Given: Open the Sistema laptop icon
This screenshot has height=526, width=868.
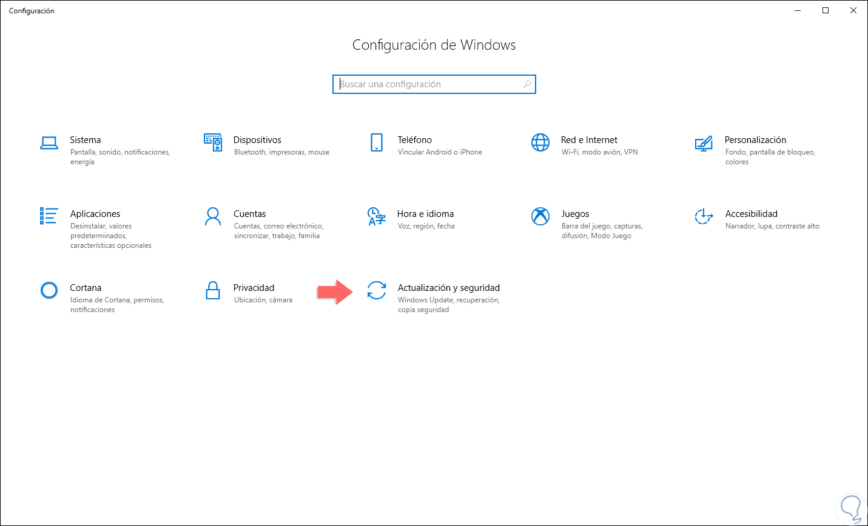Looking at the screenshot, I should (x=49, y=143).
